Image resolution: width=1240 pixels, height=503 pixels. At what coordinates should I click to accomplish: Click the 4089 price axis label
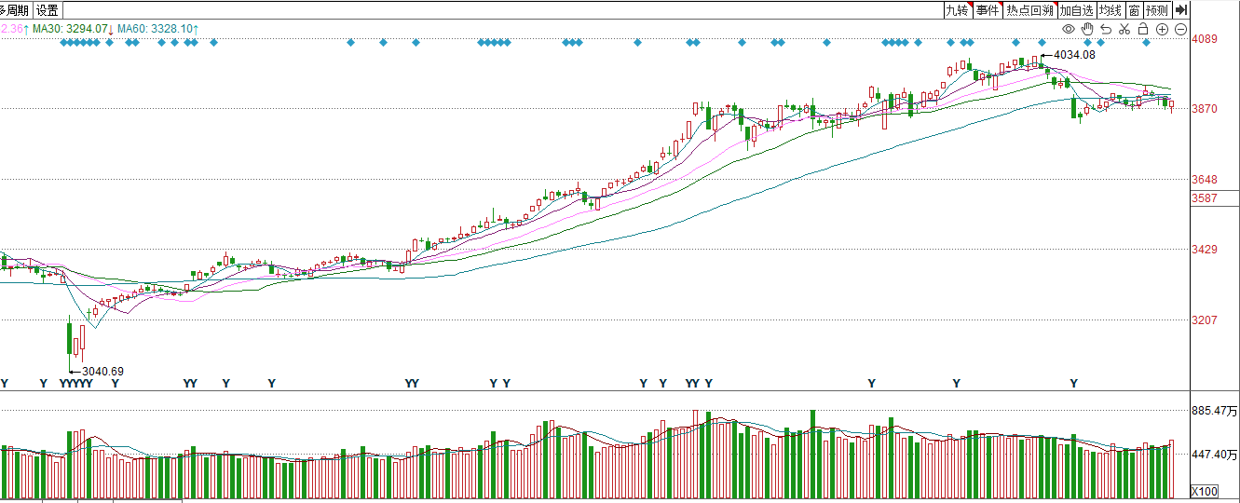coord(1206,39)
